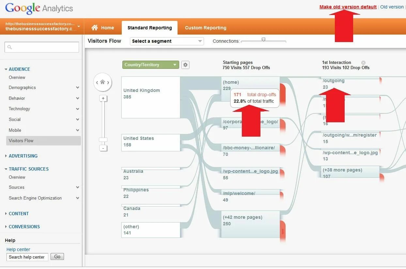This screenshot has width=406, height=269.
Task: Open the Country/Territory dimension dropdown
Action: (x=151, y=65)
